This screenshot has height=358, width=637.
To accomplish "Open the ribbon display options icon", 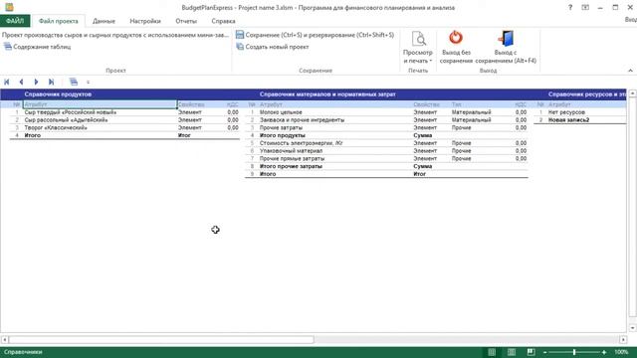I will 585,7.
